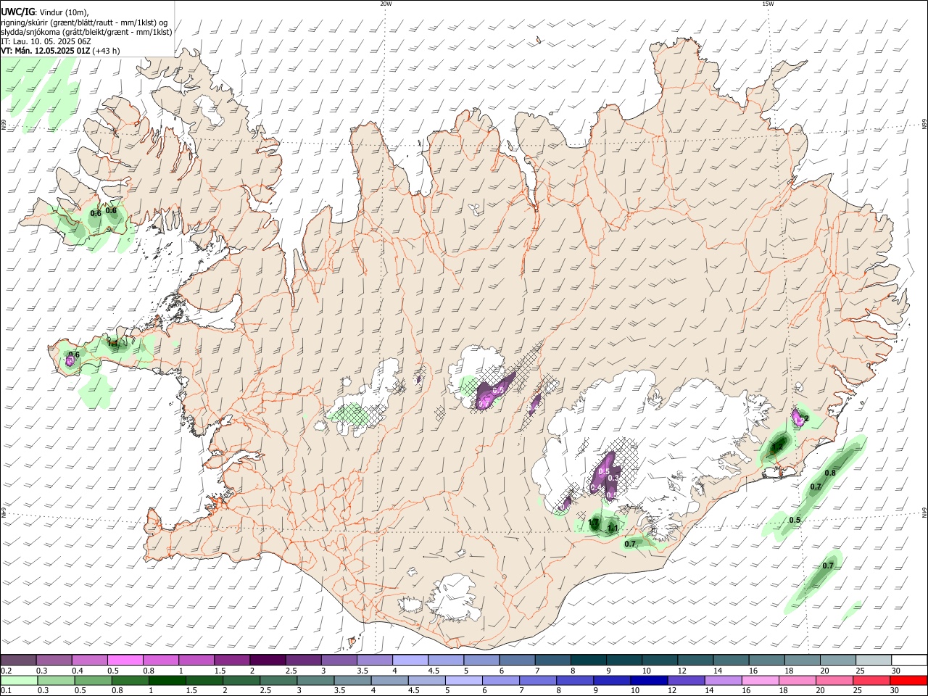Click the '2' value beside the eastern purple patch
Screen dimensions: 928x696
click(x=806, y=418)
